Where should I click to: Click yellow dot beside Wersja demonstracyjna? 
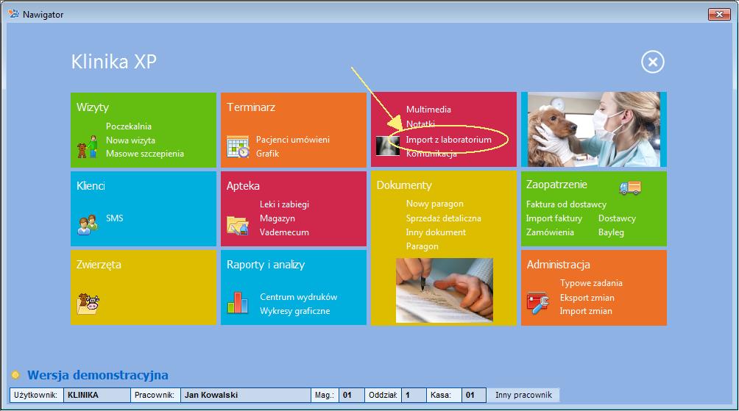(x=15, y=375)
